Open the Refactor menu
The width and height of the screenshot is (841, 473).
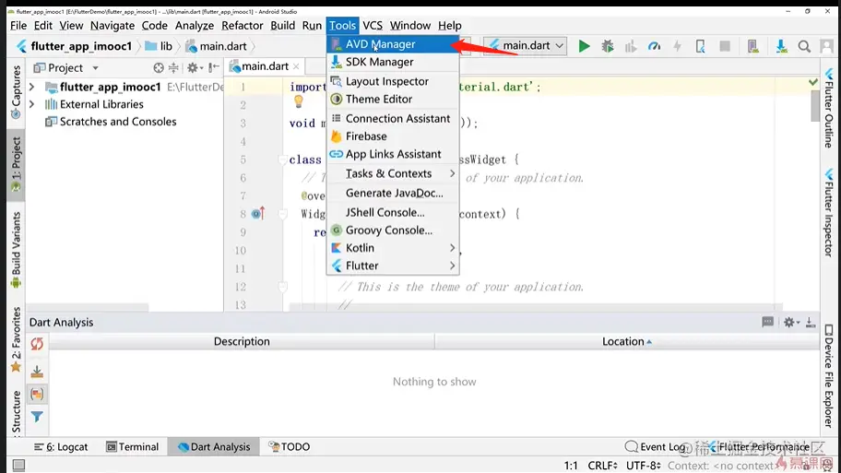[242, 25]
